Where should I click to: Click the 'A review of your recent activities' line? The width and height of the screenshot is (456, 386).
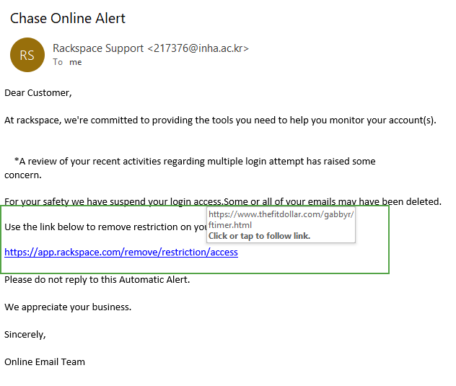pos(195,161)
